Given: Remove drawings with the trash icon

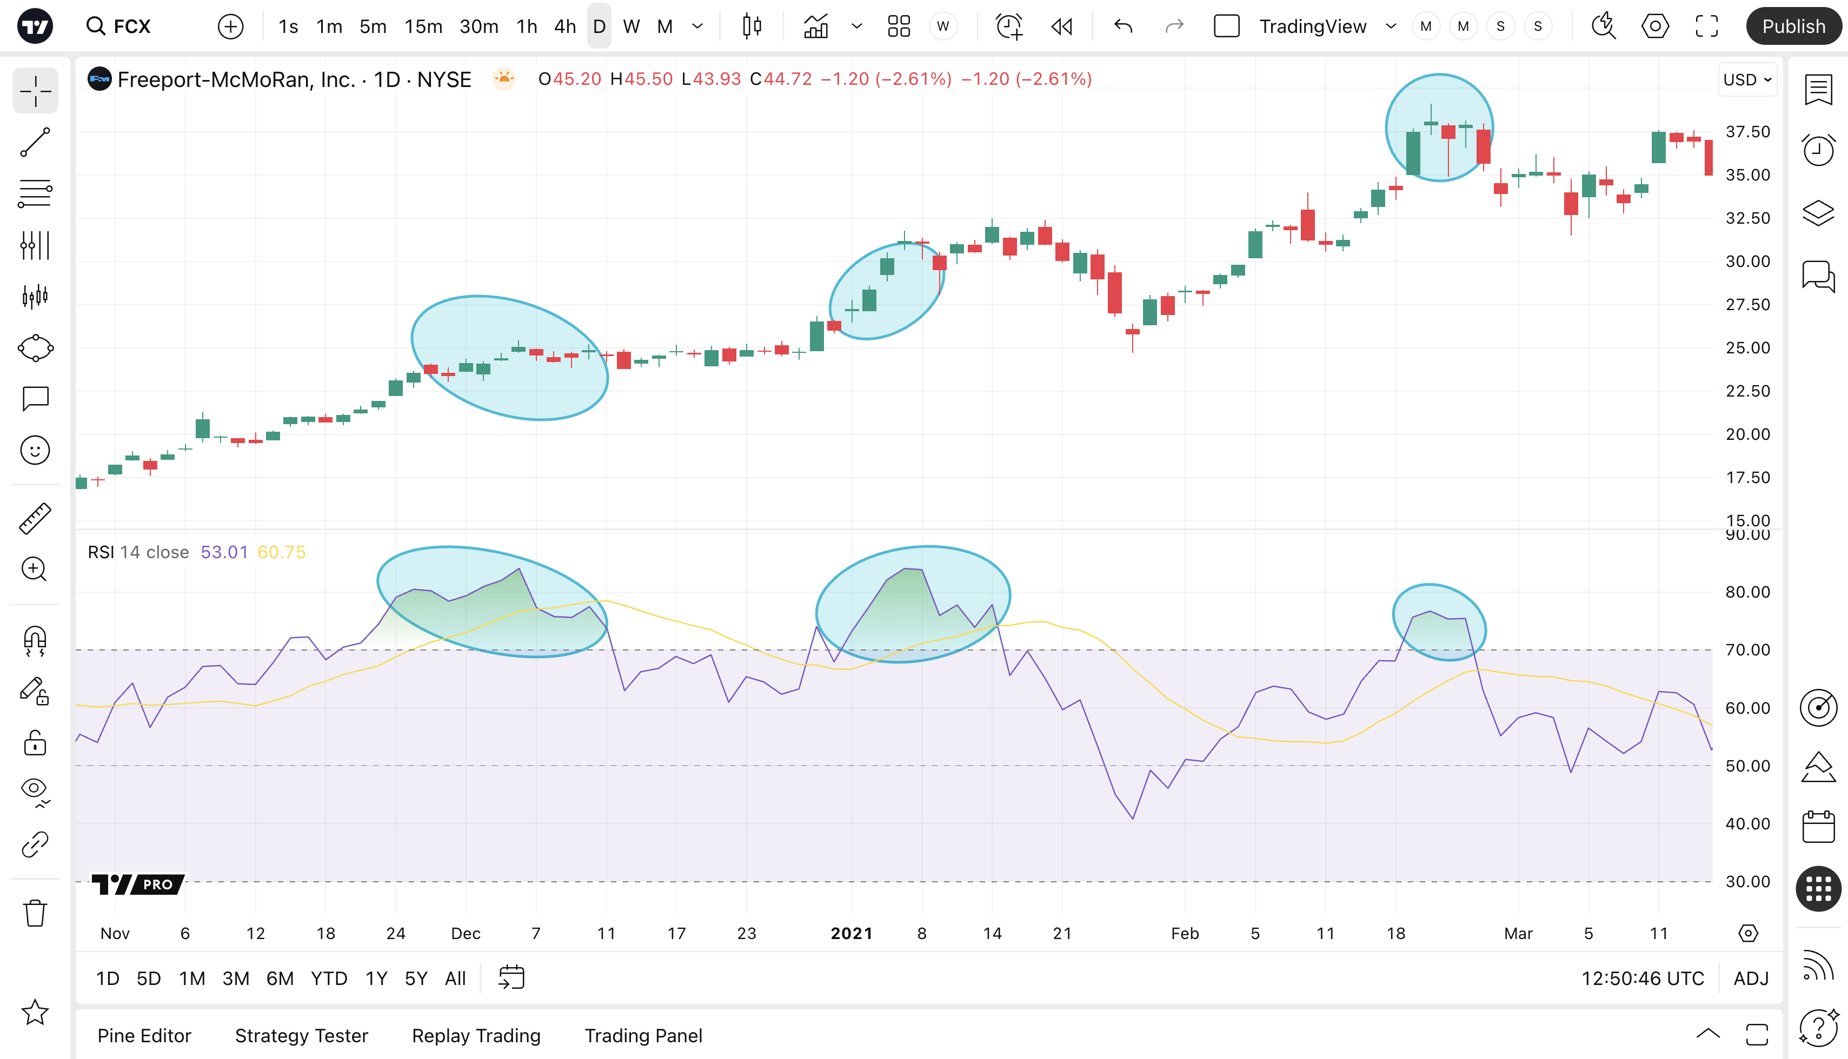Looking at the screenshot, I should click(x=35, y=913).
